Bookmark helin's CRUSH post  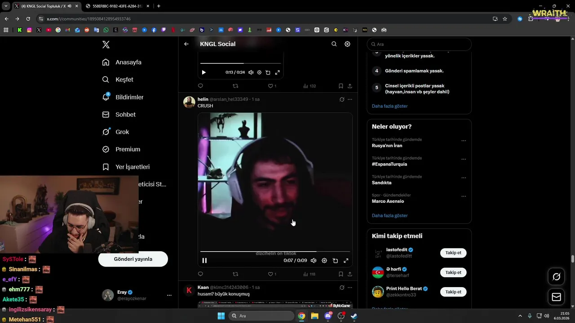341,274
